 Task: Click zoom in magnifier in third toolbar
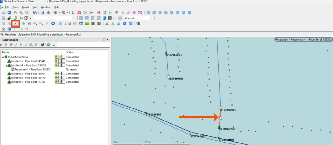[x=35, y=24]
